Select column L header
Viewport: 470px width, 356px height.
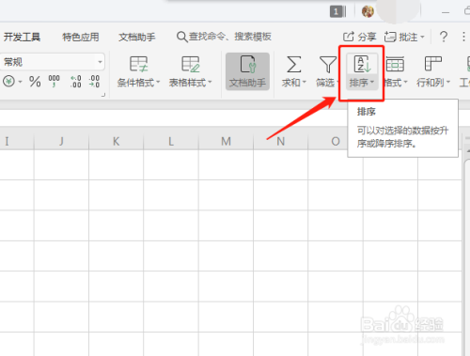click(x=171, y=142)
